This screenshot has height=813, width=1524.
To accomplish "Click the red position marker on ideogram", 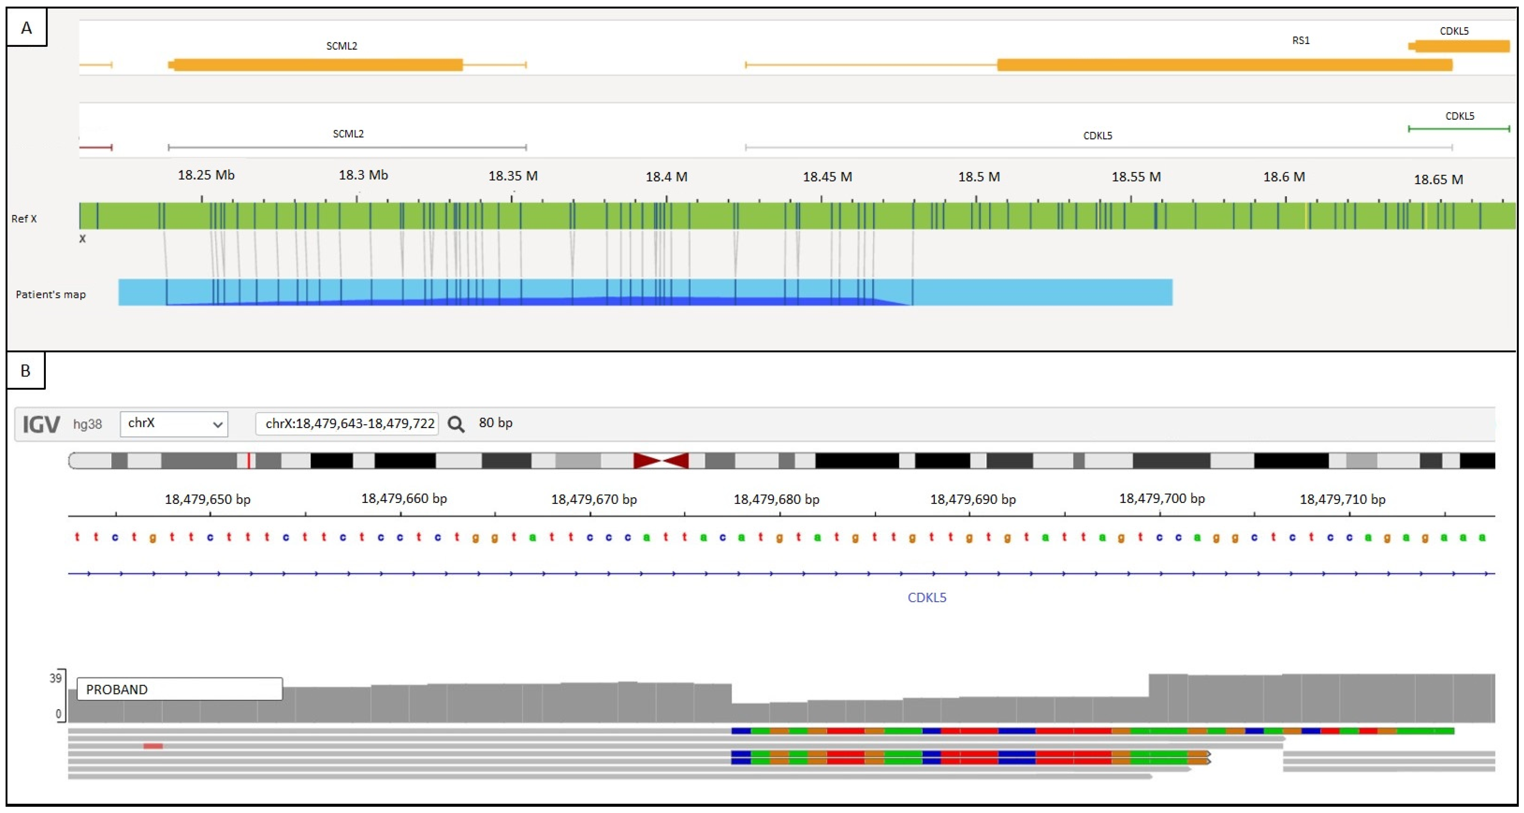I will [x=249, y=461].
